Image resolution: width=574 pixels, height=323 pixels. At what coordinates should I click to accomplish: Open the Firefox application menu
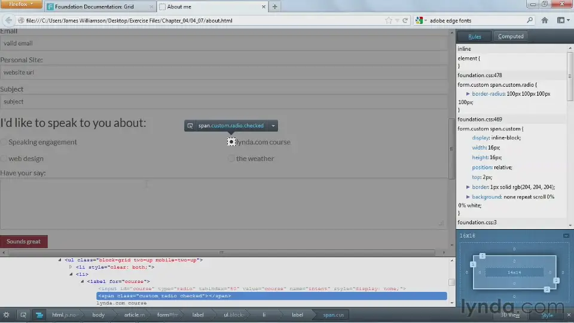click(21, 4)
